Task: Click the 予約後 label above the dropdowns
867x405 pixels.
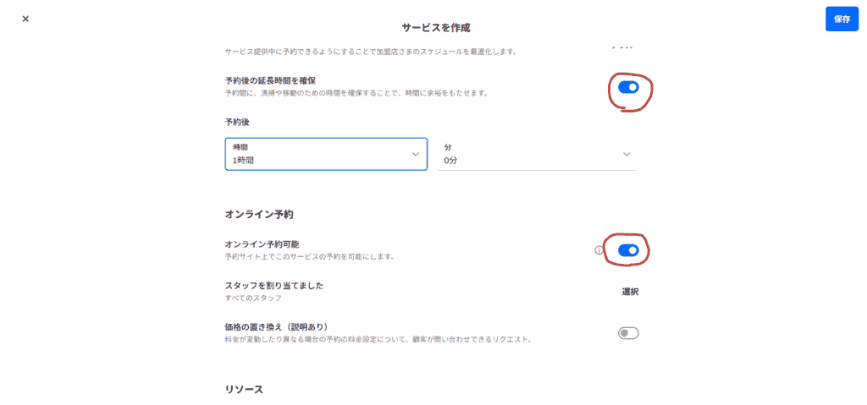Action: (237, 122)
